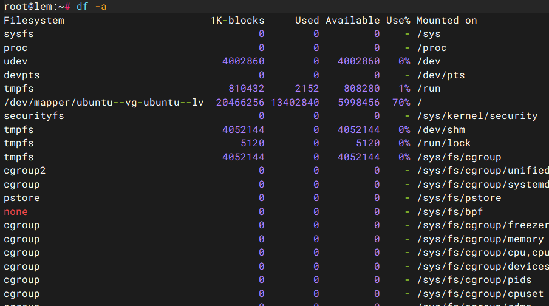Click the Available column header

(352, 21)
